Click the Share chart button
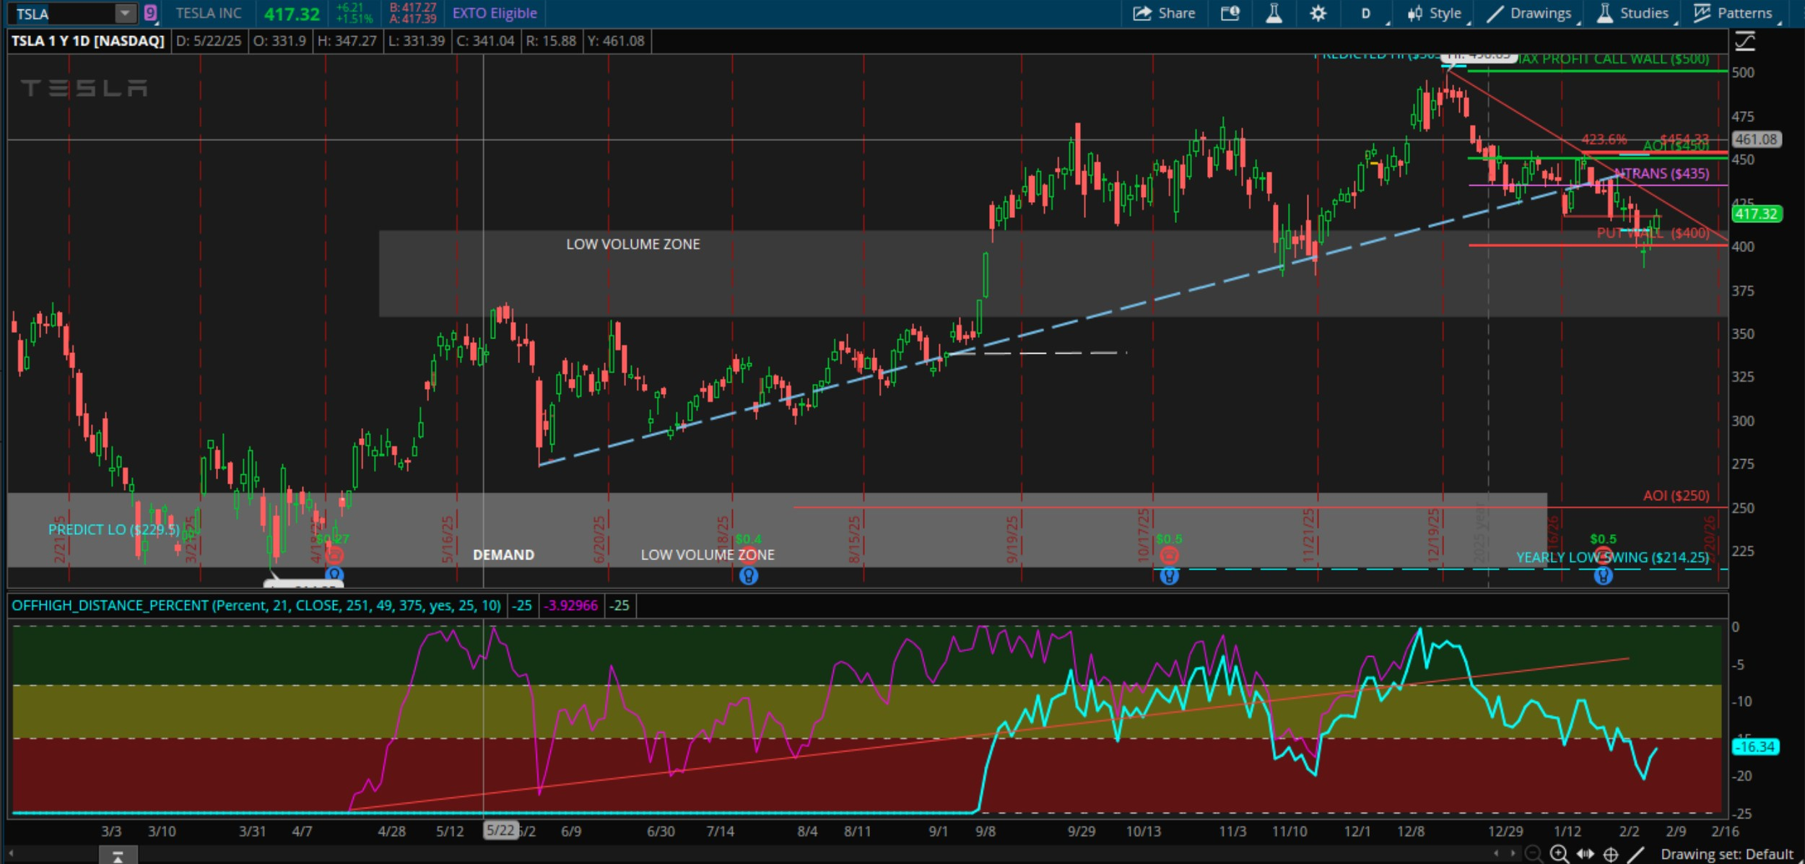Viewport: 1805px width, 864px height. point(1164,13)
